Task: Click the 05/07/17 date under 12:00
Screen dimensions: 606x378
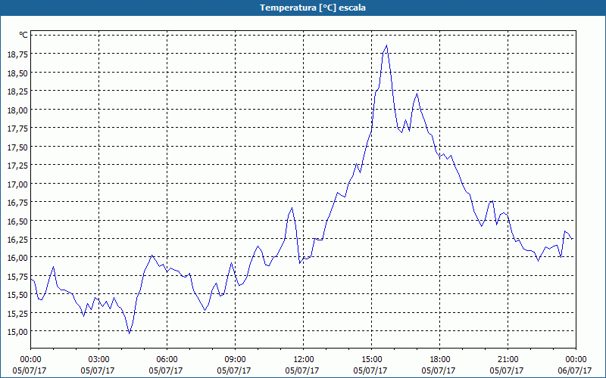Action: (x=302, y=370)
